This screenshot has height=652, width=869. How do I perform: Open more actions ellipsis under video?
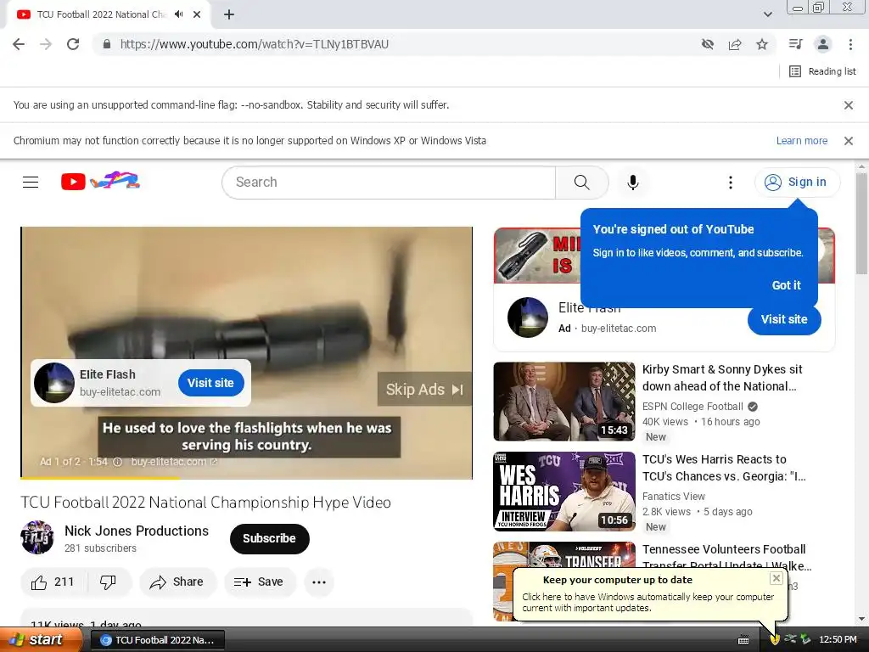319,582
